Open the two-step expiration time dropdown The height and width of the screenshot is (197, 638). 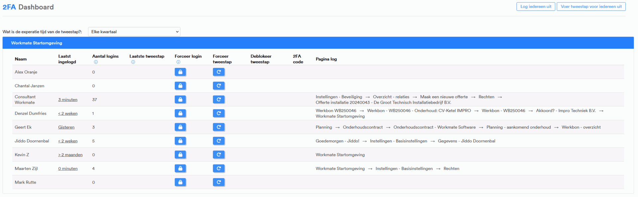click(134, 32)
